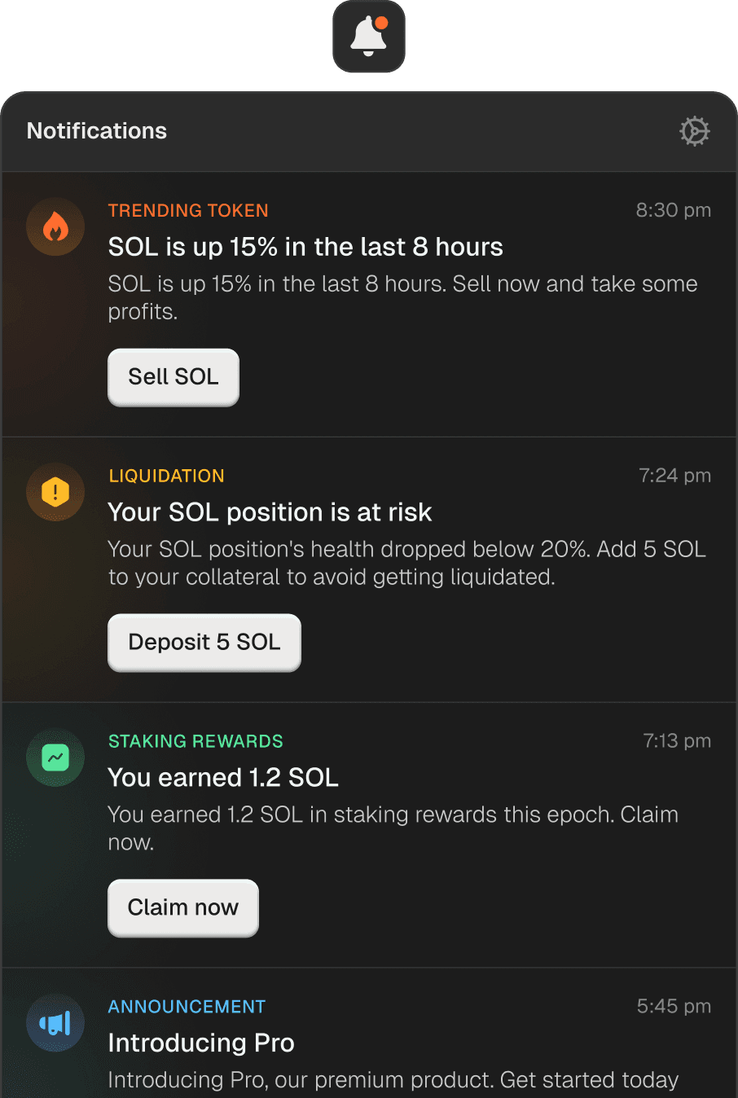This screenshot has width=738, height=1098.
Task: Open the 'Introducing Pro' announcement
Action: [201, 1043]
